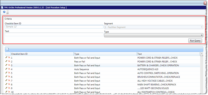This screenshot has height=95, width=208.
Task: Select row 'POWER CORD & STRAIN RELIEF... CHECK'
Action: point(157,62)
